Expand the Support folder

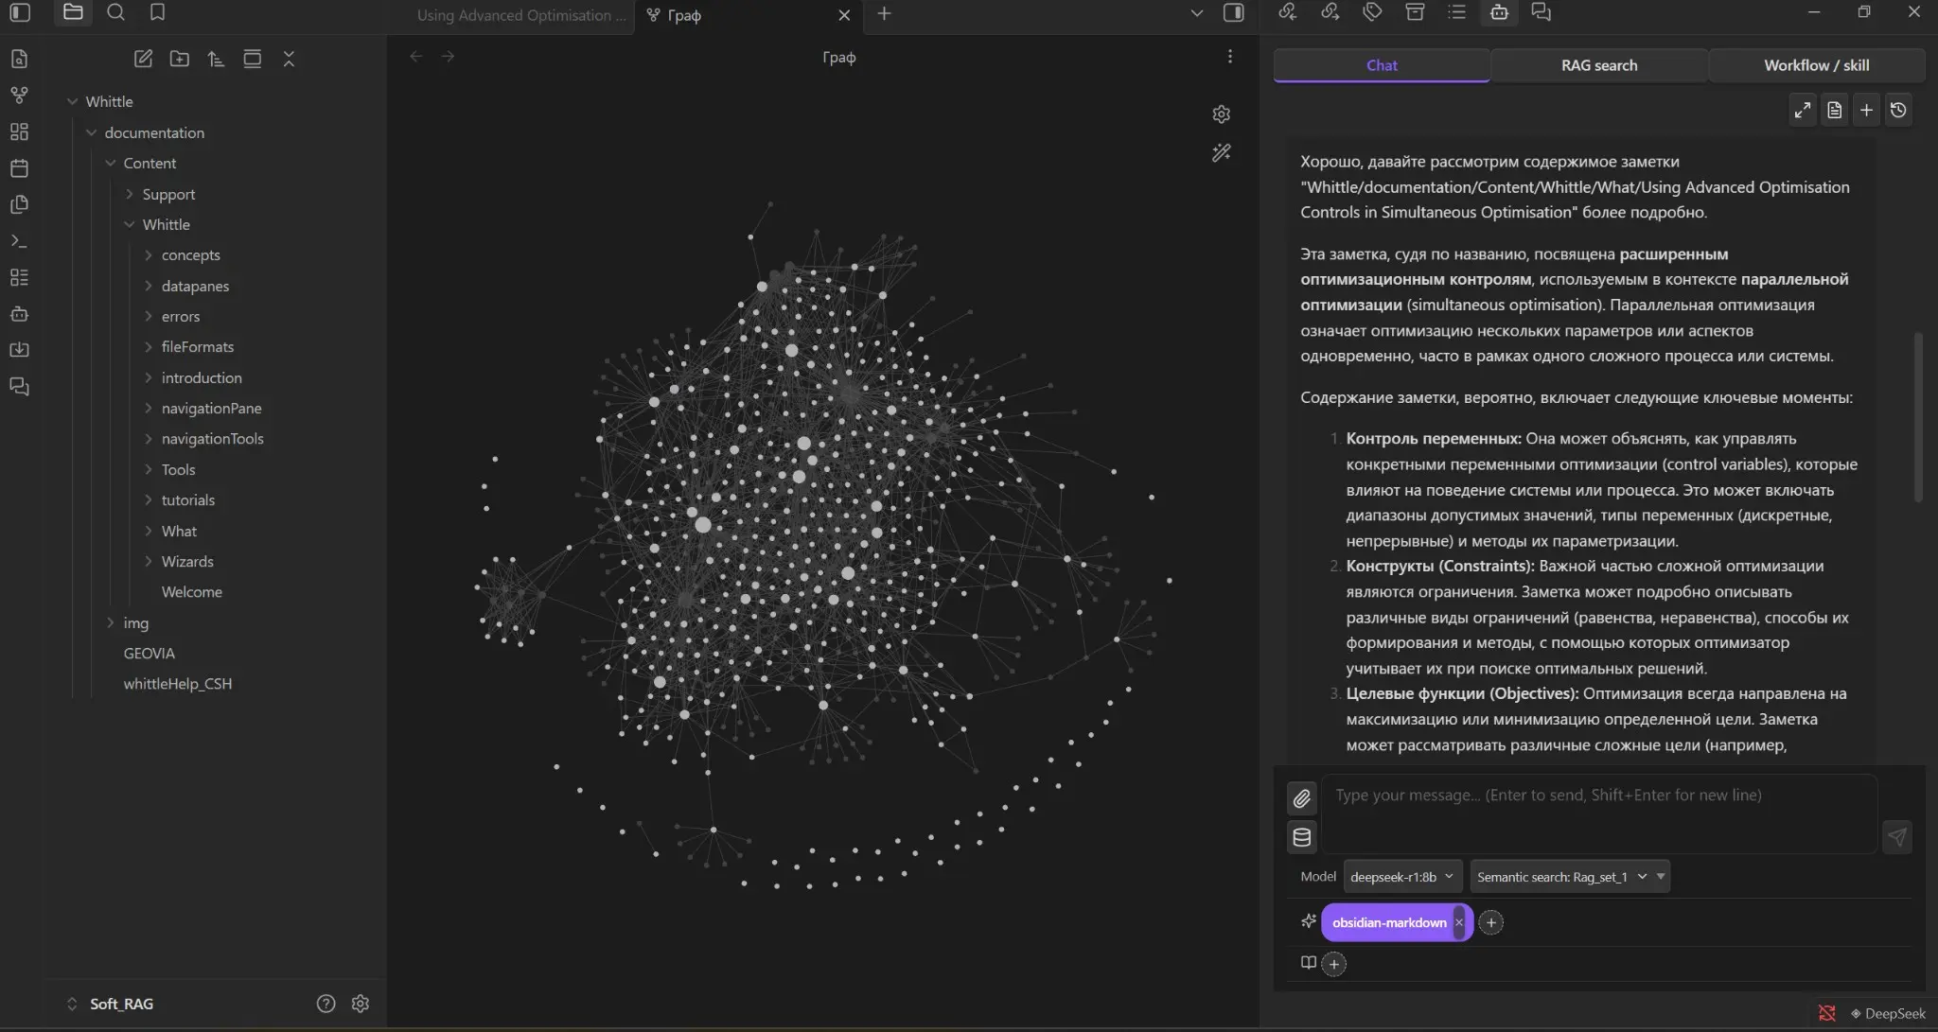129,194
